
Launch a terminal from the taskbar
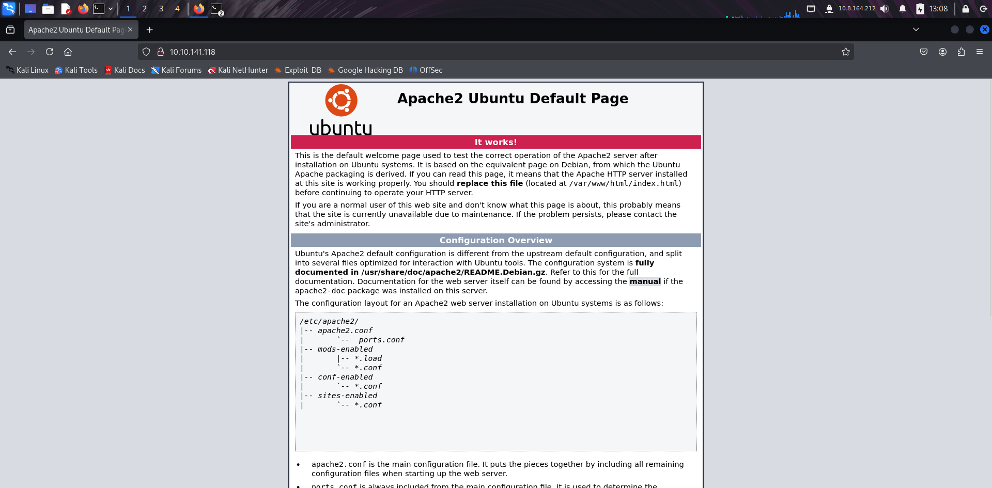[x=98, y=9]
